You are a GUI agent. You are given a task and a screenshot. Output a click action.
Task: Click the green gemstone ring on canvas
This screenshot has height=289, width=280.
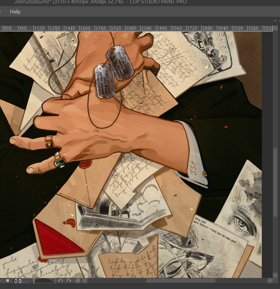coord(60,162)
